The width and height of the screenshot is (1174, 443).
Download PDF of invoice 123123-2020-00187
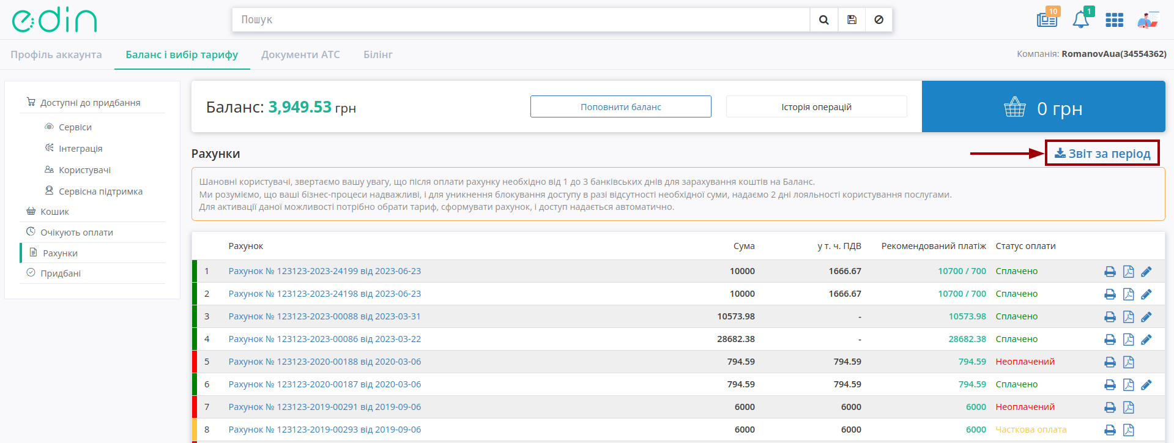[x=1129, y=385]
